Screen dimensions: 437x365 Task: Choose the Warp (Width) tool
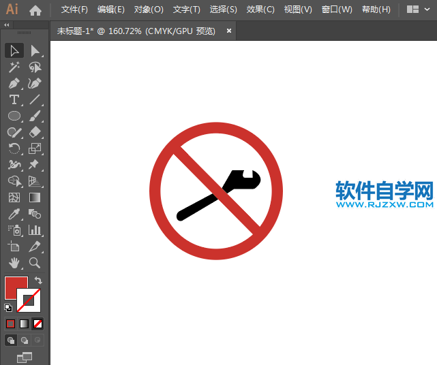tap(14, 165)
